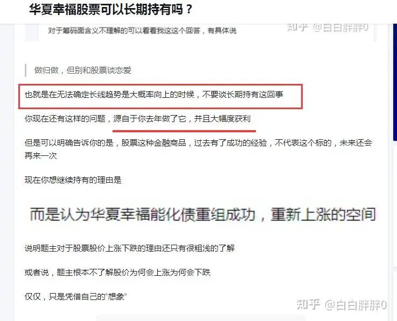Select the blockquote 做归做，但别和股票谈恋爱
Screen dimensions: 397x321
coord(83,70)
